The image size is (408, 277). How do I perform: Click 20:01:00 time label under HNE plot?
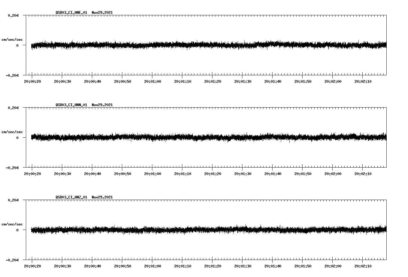pos(153,82)
